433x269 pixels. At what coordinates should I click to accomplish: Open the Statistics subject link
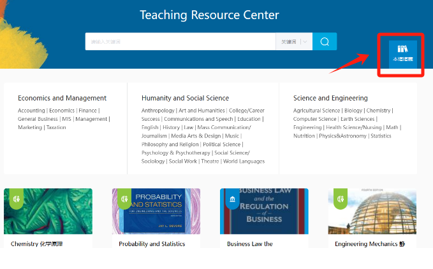coord(381,135)
